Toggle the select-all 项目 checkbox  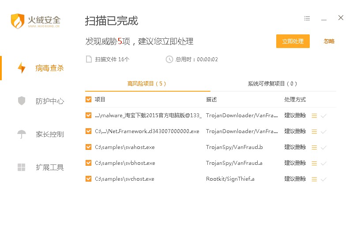88,100
